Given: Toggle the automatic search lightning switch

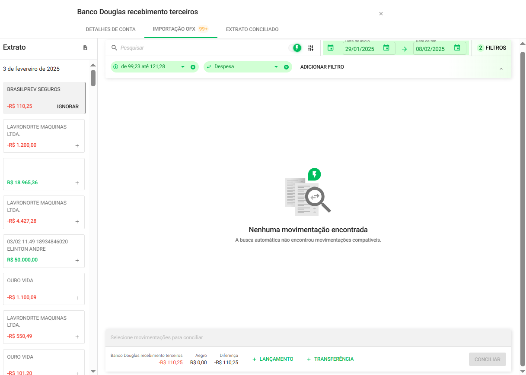Looking at the screenshot, I should click(296, 48).
